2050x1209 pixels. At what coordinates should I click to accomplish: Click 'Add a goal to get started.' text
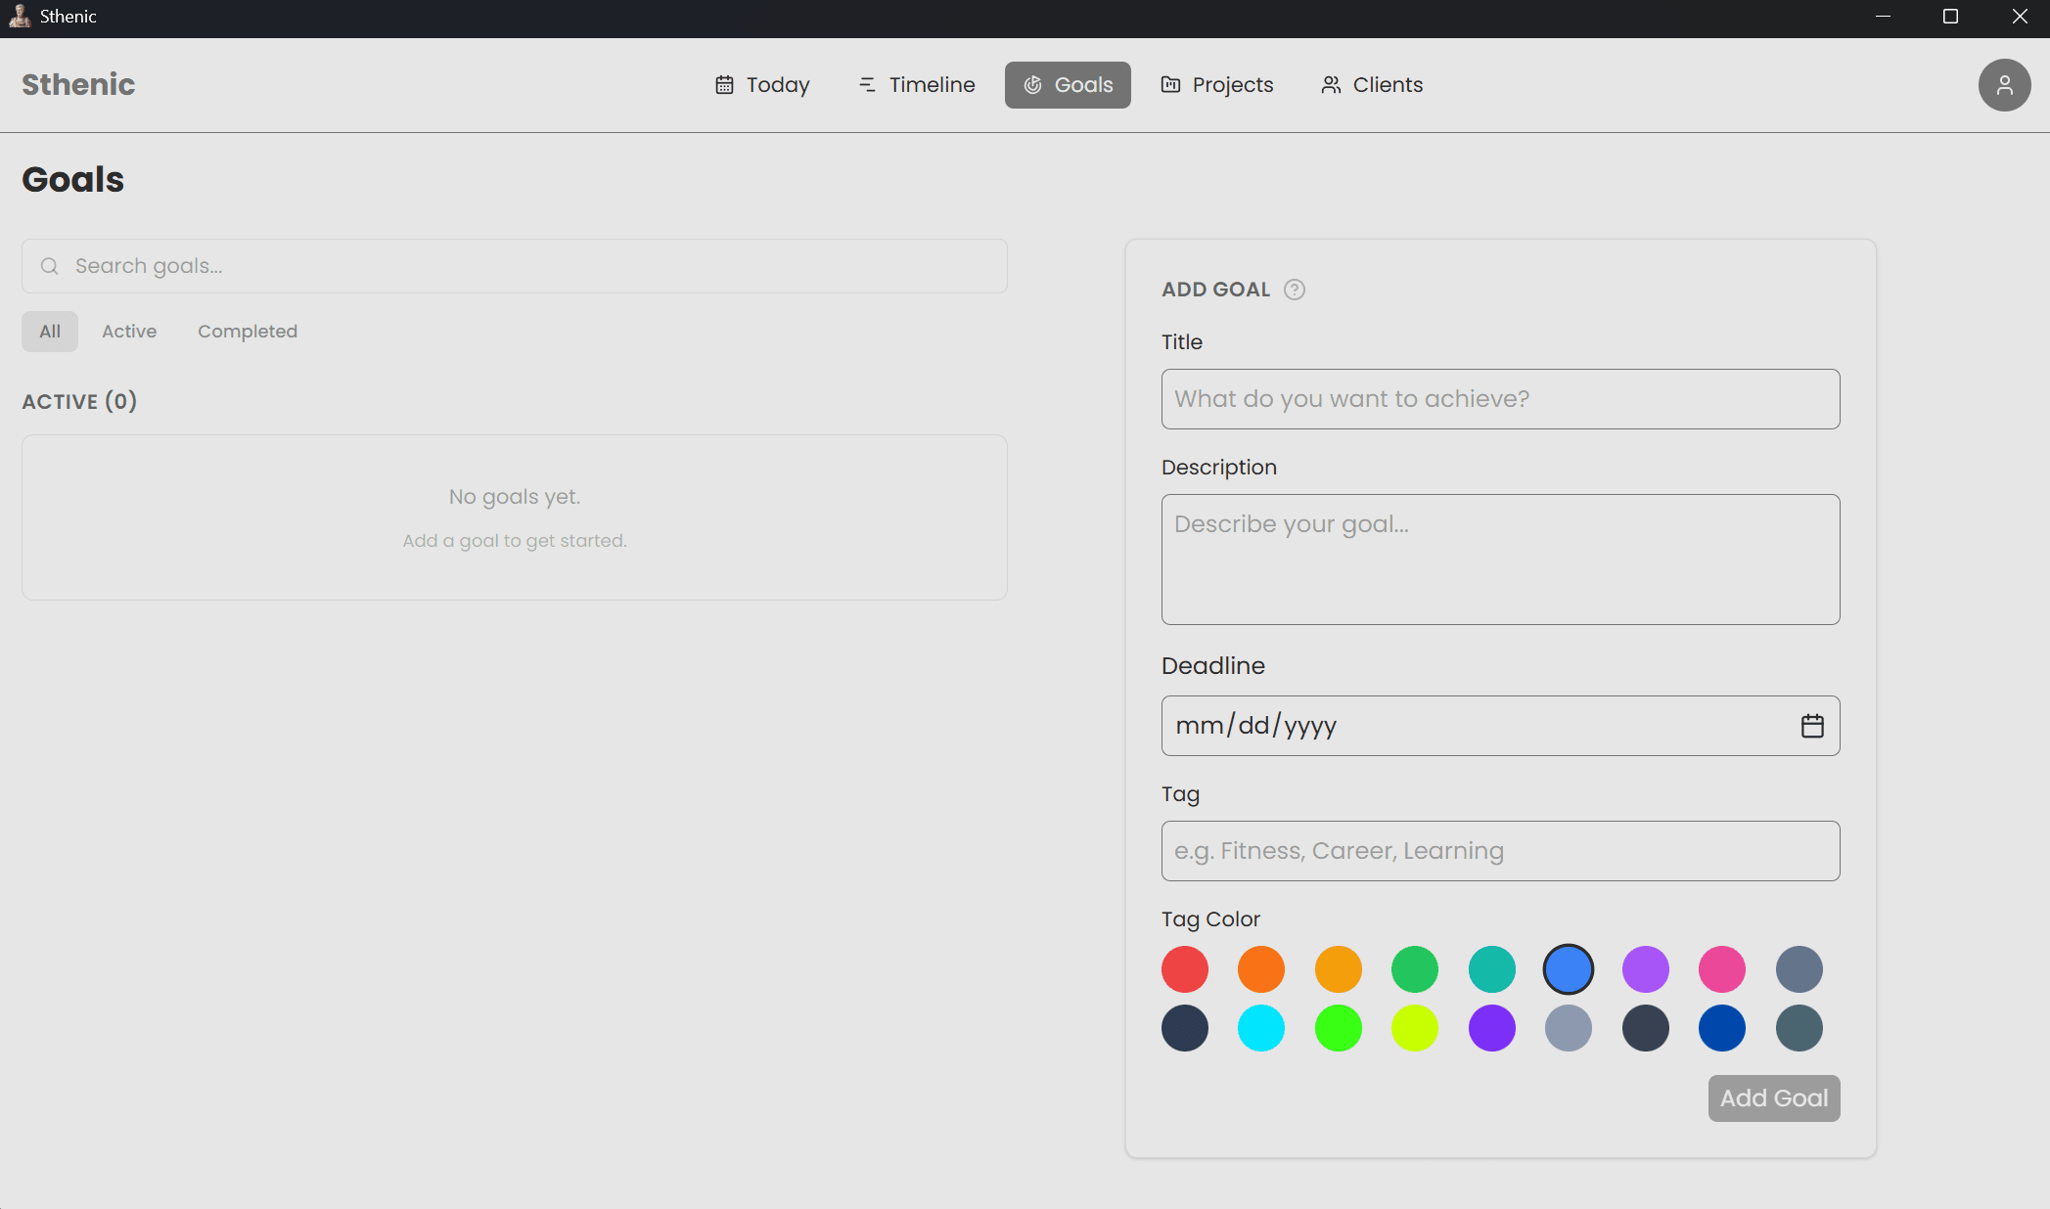(515, 541)
